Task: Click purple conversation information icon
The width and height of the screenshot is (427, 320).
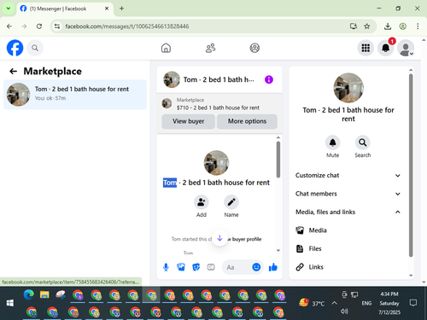Action: coord(269,79)
